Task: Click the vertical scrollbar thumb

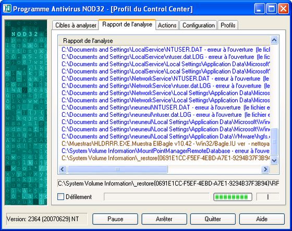Action: click(x=274, y=142)
